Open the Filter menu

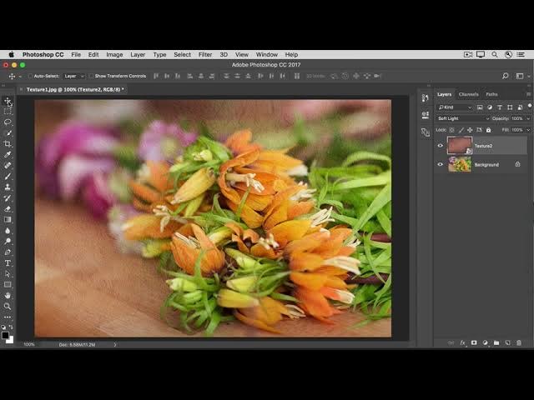[204, 54]
